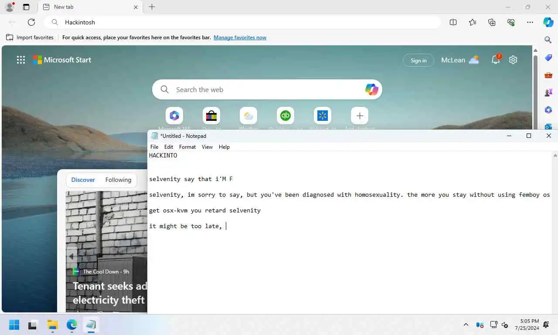Minimize the Notepad window
The image size is (558, 335).
click(509, 136)
